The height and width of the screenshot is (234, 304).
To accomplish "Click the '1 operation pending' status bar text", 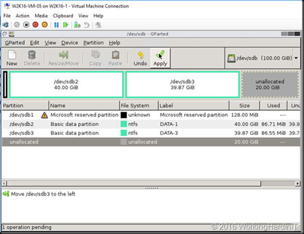I will 27,227.
